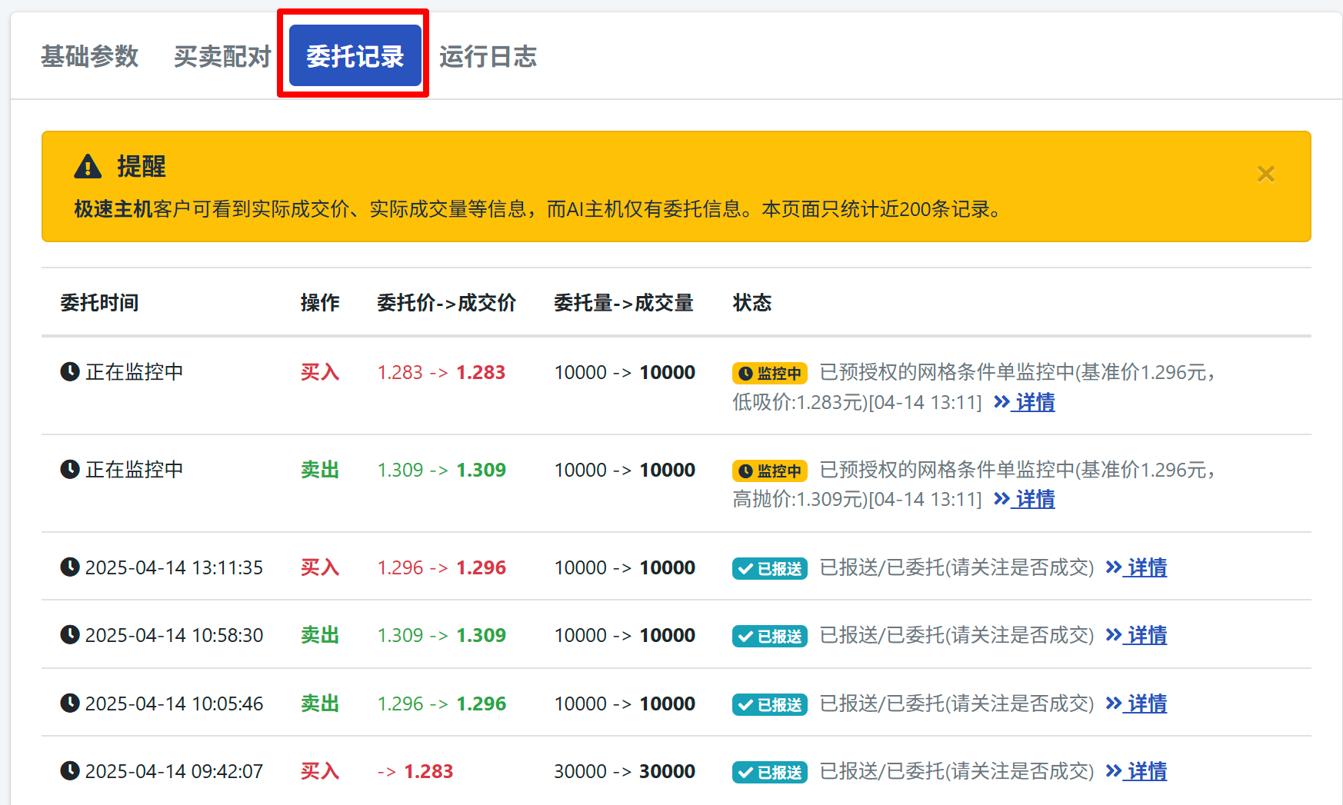Image resolution: width=1343 pixels, height=805 pixels.
Task: Click the clock icon beside 2025-04-14 13:11:35
Action: pos(70,567)
